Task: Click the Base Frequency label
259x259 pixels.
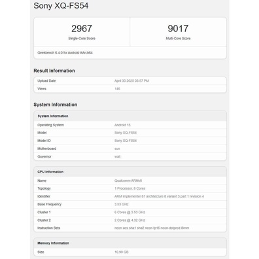Action: (x=49, y=204)
